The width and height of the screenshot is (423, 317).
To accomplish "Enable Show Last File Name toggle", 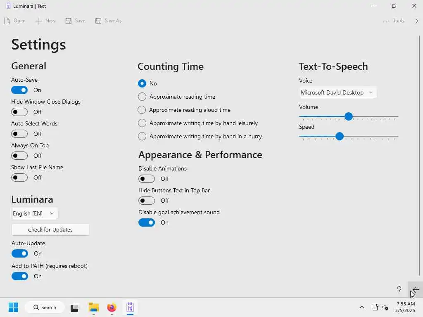I will [x=19, y=177].
